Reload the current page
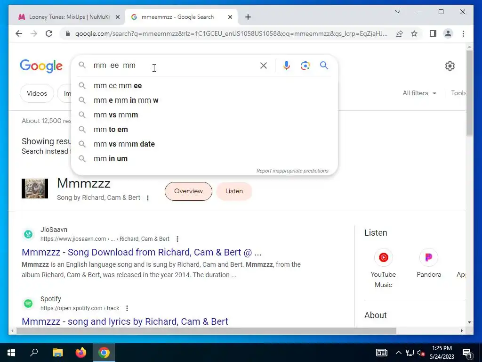Screen dimensions: 482x362 click(49, 33)
